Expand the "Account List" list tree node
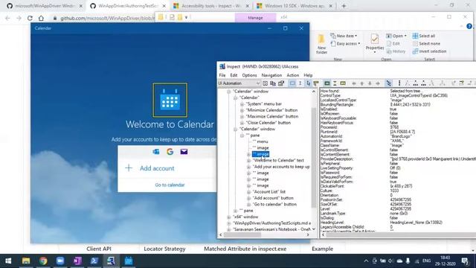 coord(248,192)
